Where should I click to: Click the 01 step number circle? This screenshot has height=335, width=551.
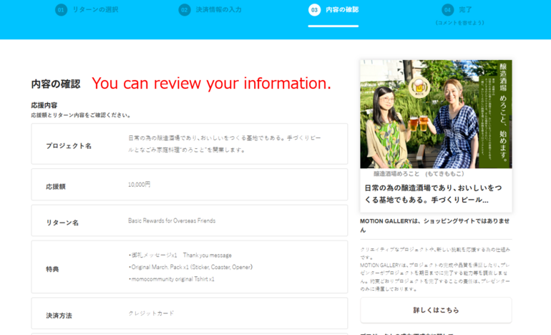61,10
